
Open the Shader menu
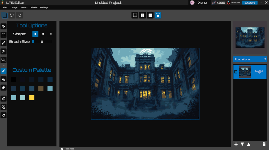tap(34, 8)
